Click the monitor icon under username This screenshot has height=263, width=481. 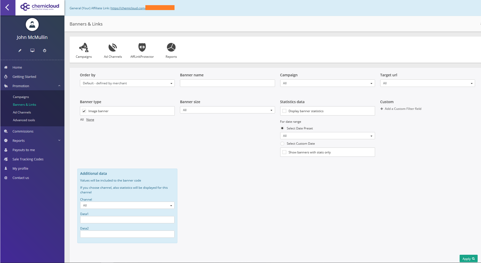tap(32, 51)
